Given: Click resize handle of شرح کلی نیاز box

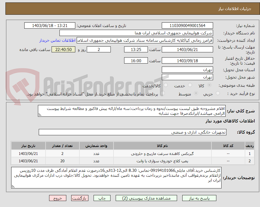Looking at the screenshot, I should pos(40,115).
